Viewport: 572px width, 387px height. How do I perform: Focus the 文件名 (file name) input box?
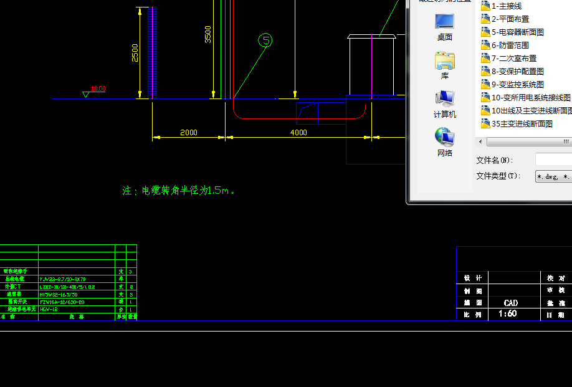(x=554, y=160)
